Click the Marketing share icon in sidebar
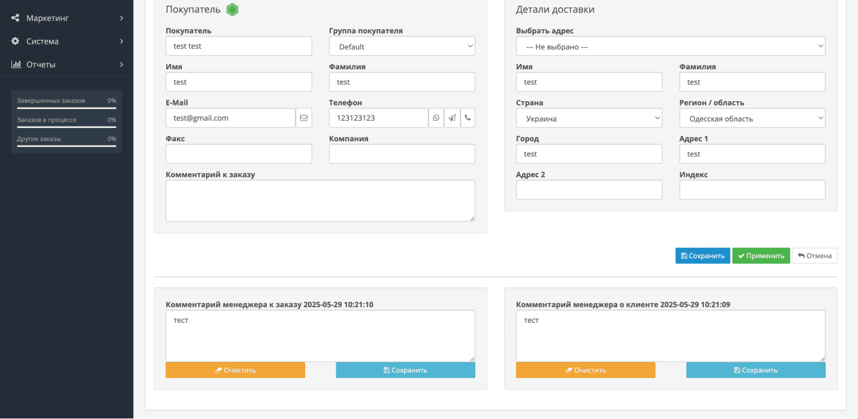 pos(15,18)
